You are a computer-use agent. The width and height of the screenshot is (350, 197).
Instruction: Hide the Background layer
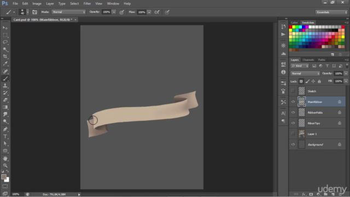click(293, 144)
